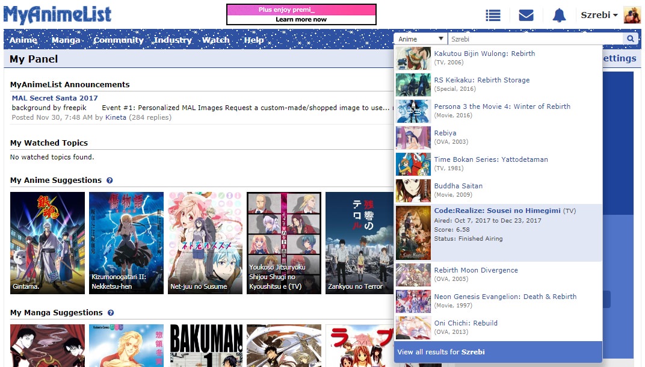Click 'Status: Finished Airing' text
This screenshot has width=645, height=367.
[x=468, y=239]
